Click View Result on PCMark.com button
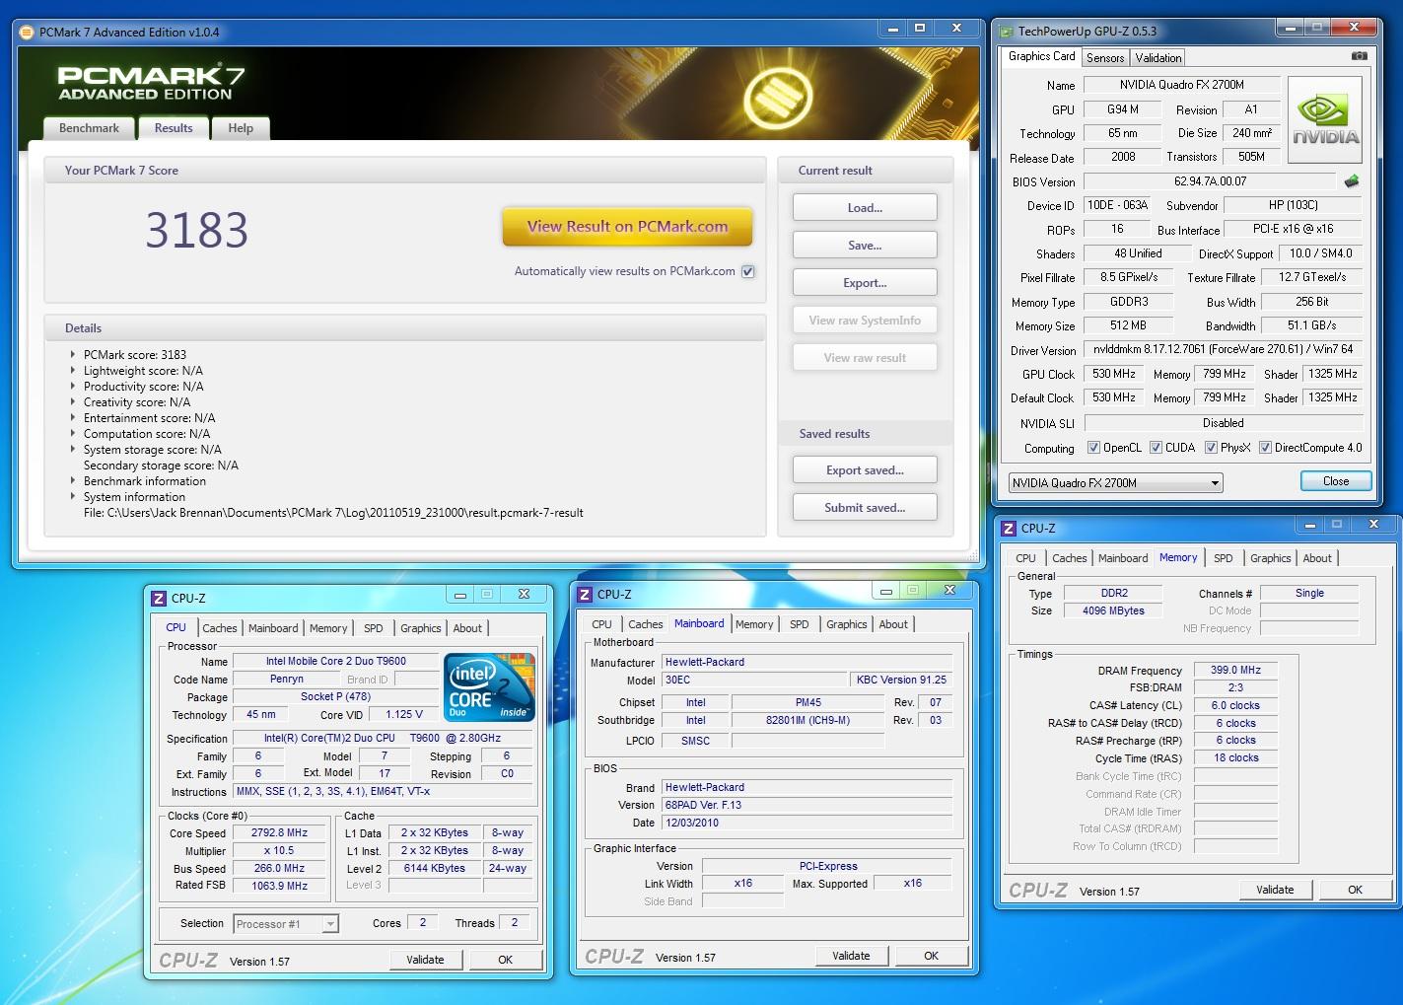The image size is (1403, 1005). [627, 227]
